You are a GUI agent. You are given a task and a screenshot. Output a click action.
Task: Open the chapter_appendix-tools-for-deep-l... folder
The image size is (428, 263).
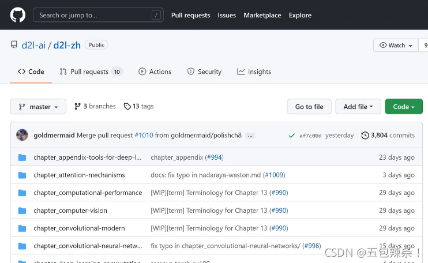pyautogui.click(x=87, y=157)
